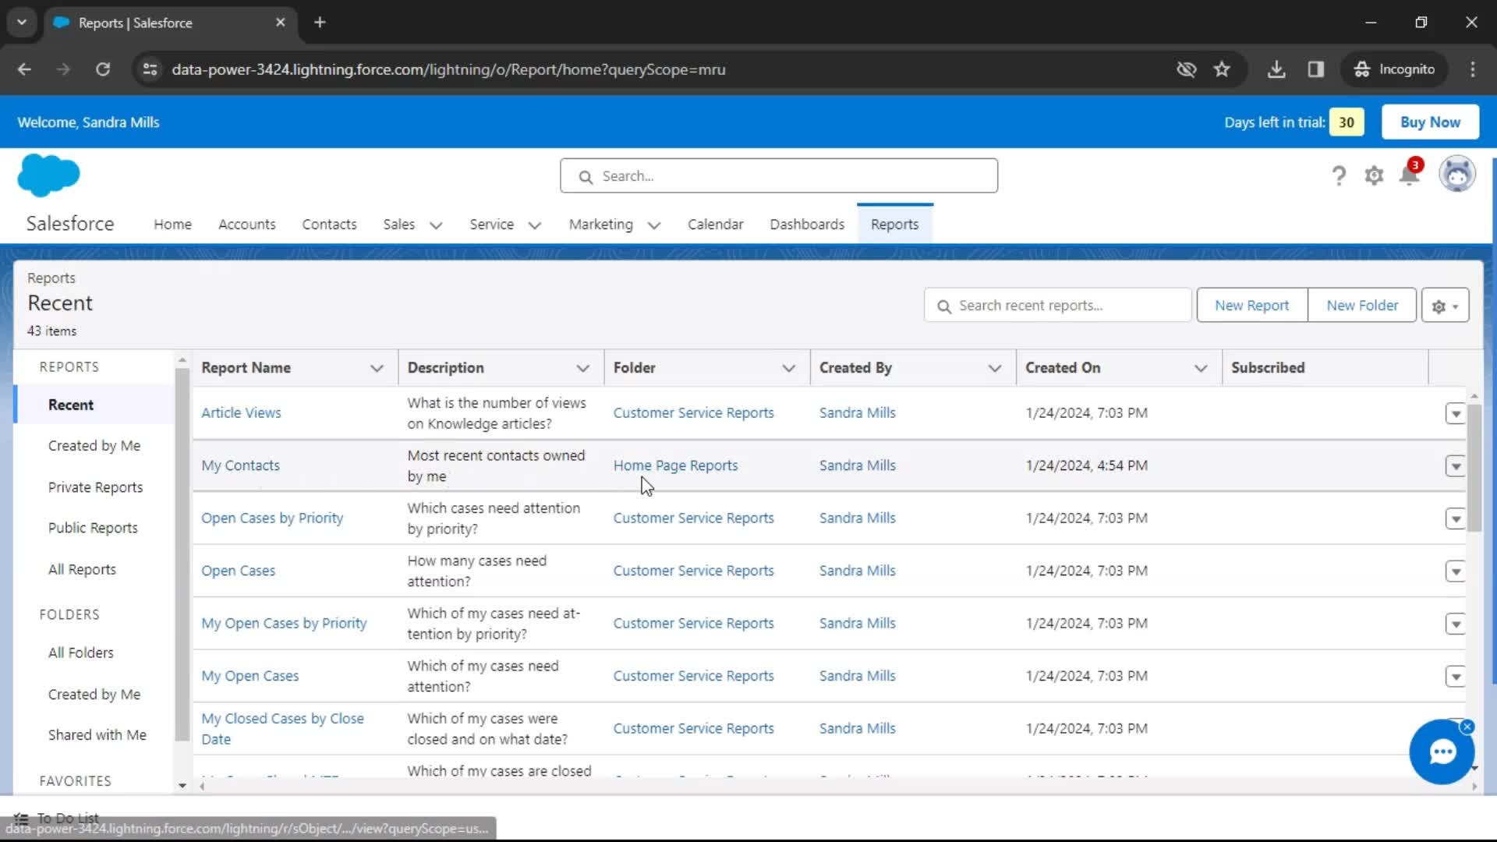The height and width of the screenshot is (842, 1497).
Task: Click the Salesforce cloud logo
Action: click(48, 175)
